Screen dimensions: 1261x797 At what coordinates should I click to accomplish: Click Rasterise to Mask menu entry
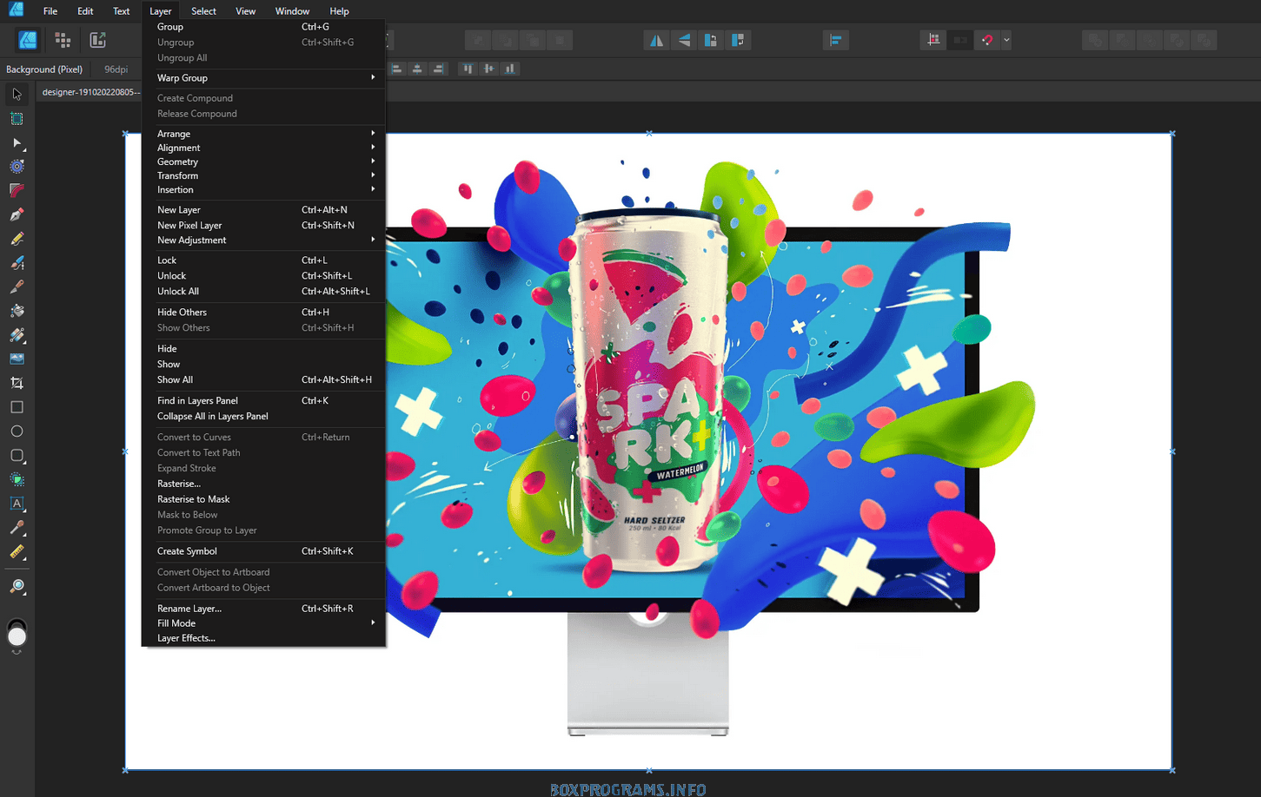[194, 500]
